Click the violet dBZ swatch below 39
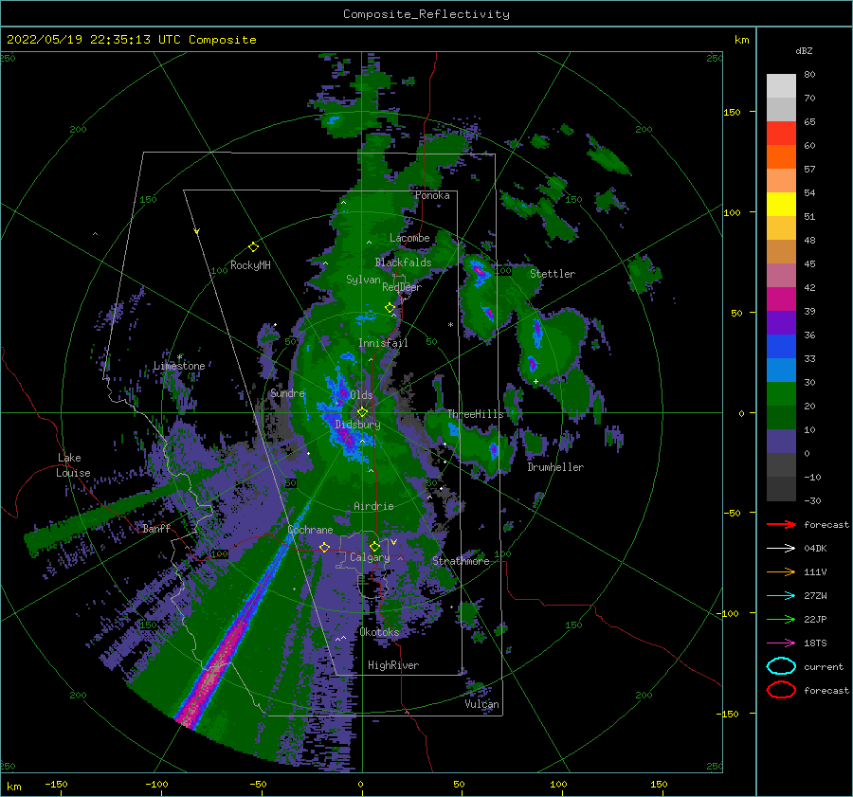The height and width of the screenshot is (797, 853). (781, 322)
